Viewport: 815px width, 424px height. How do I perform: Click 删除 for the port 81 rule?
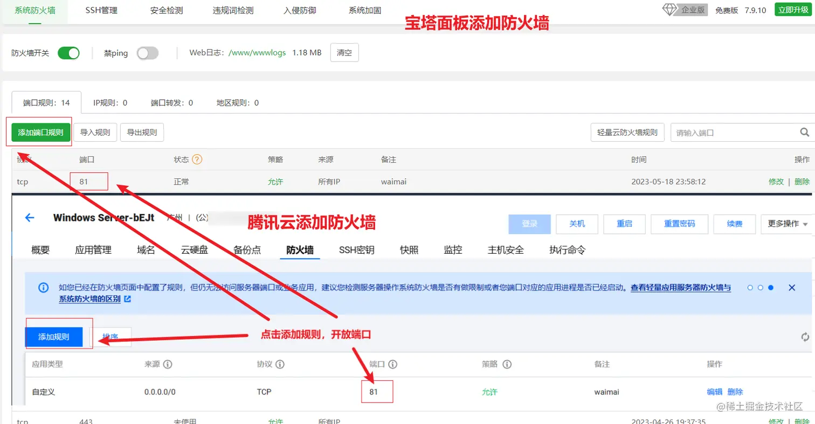click(802, 182)
